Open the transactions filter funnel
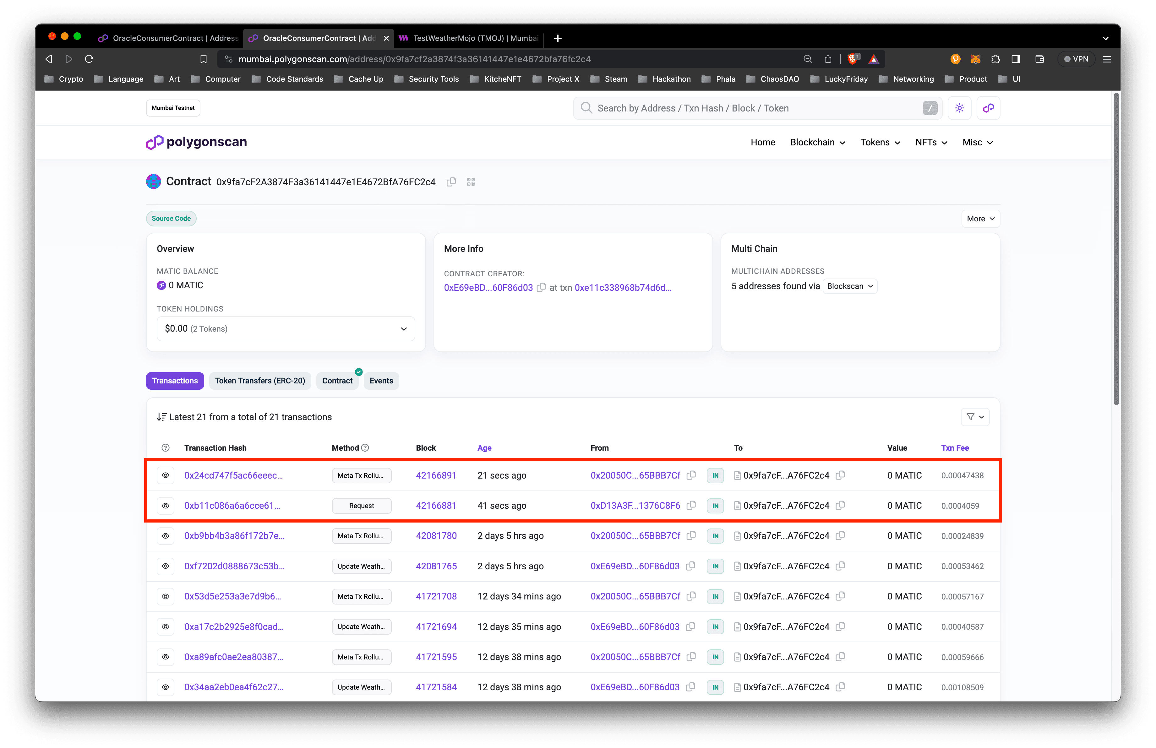This screenshot has height=748, width=1156. tap(975, 417)
